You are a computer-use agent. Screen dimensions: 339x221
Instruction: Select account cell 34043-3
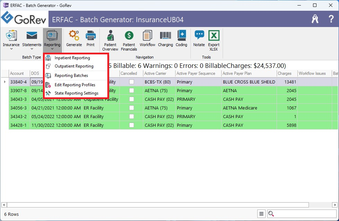19,99
